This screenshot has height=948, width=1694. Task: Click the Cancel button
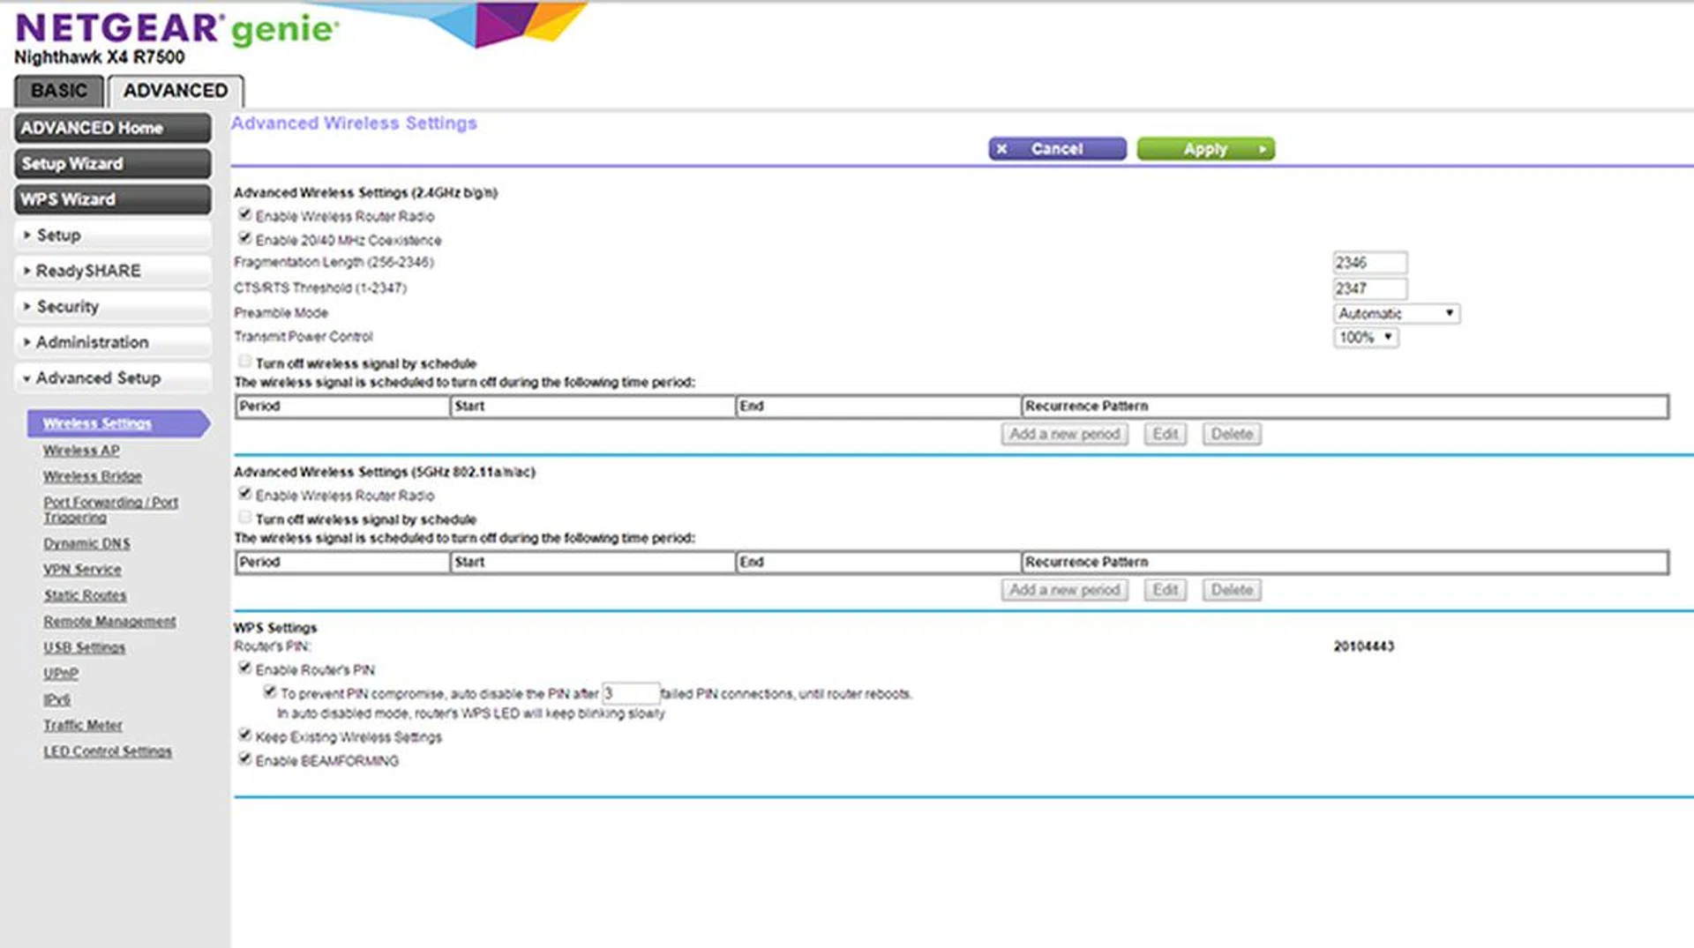1056,149
